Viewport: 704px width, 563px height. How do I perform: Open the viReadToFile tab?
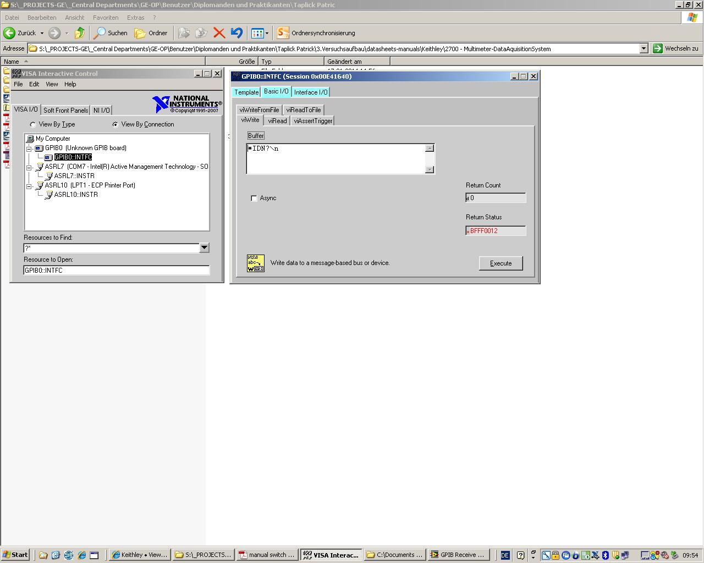[x=304, y=110]
